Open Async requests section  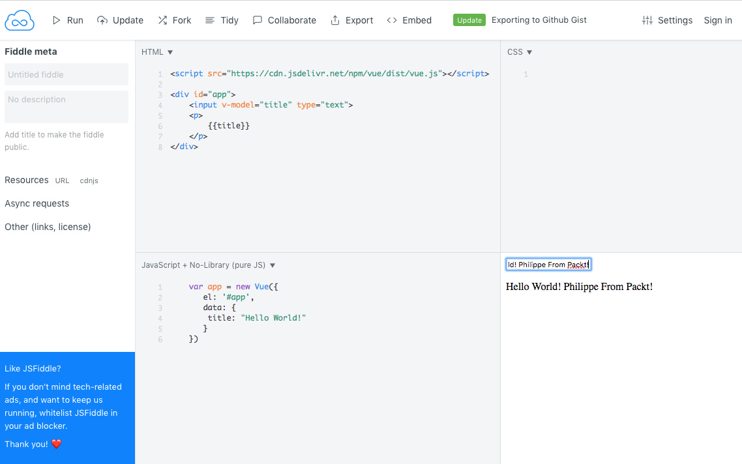tap(37, 203)
